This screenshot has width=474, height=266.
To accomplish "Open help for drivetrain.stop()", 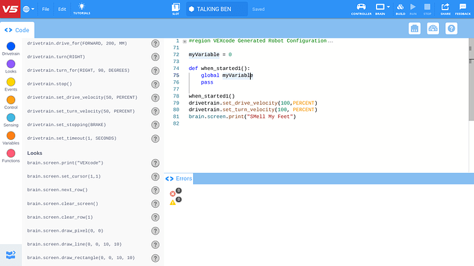I will click(155, 84).
